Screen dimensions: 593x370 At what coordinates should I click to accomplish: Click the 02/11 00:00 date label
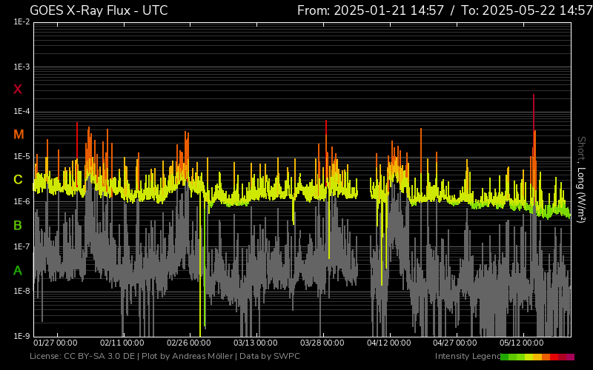tap(122, 343)
